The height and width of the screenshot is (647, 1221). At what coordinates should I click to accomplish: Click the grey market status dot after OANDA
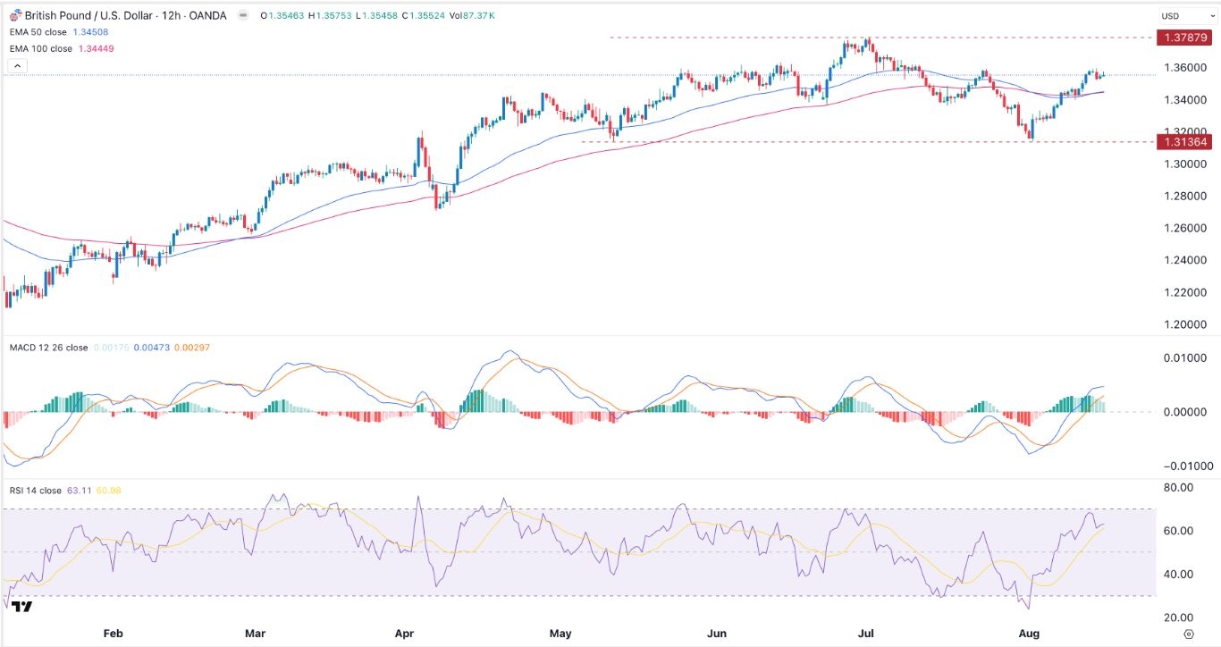click(240, 15)
